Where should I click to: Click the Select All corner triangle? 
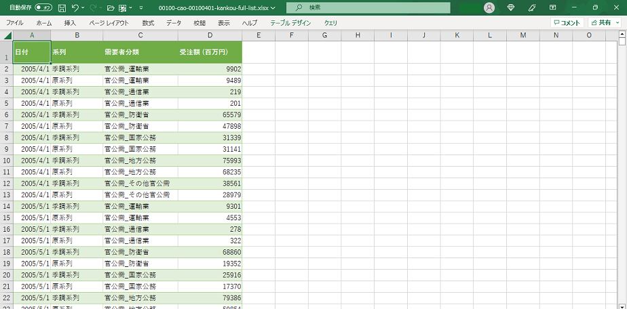pyautogui.click(x=7, y=35)
